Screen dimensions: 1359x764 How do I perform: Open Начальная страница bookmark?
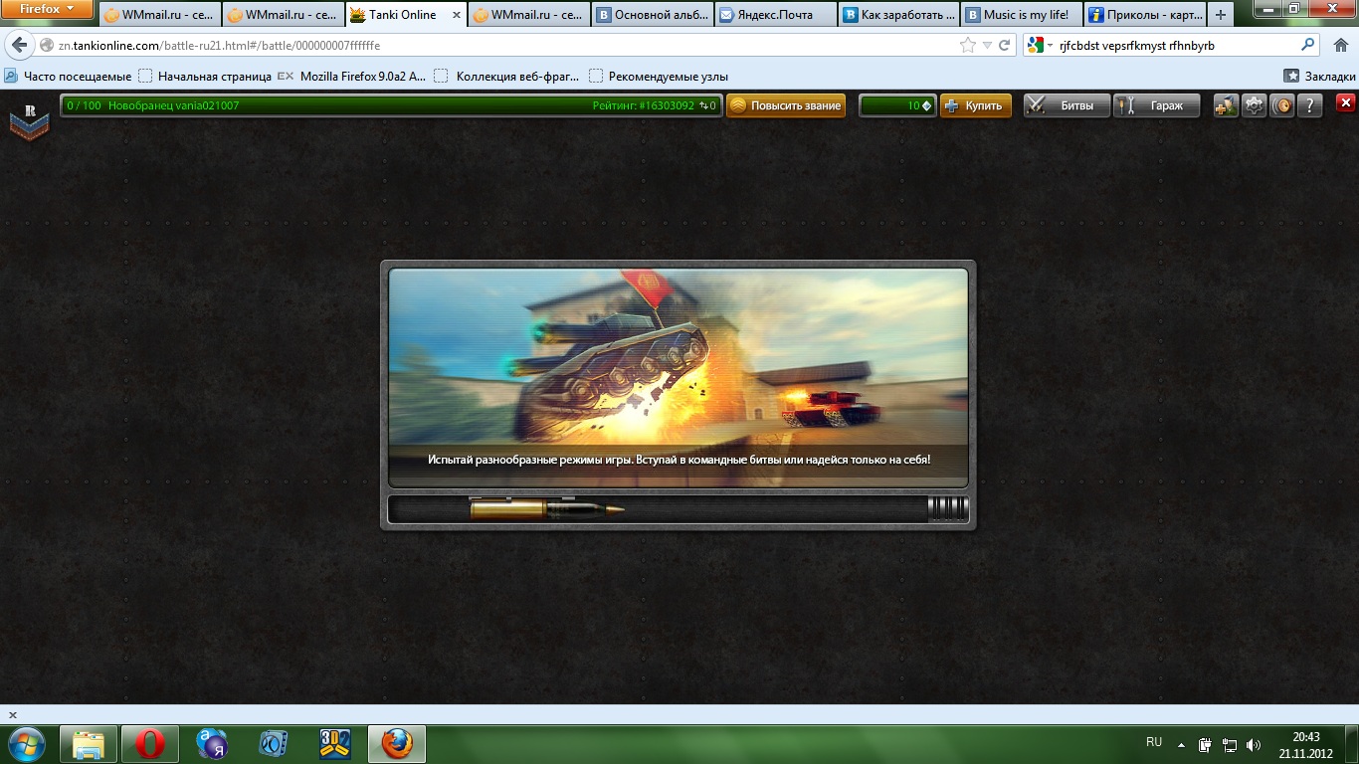point(205,77)
